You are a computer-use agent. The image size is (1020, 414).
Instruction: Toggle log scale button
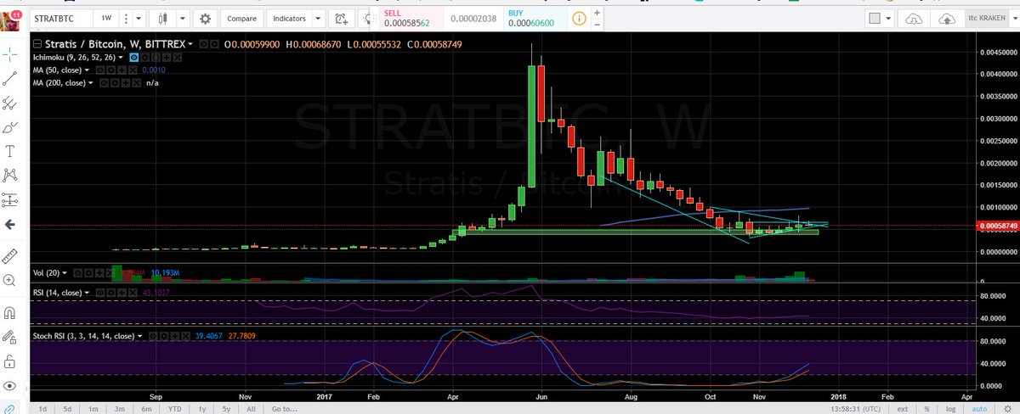(950, 409)
